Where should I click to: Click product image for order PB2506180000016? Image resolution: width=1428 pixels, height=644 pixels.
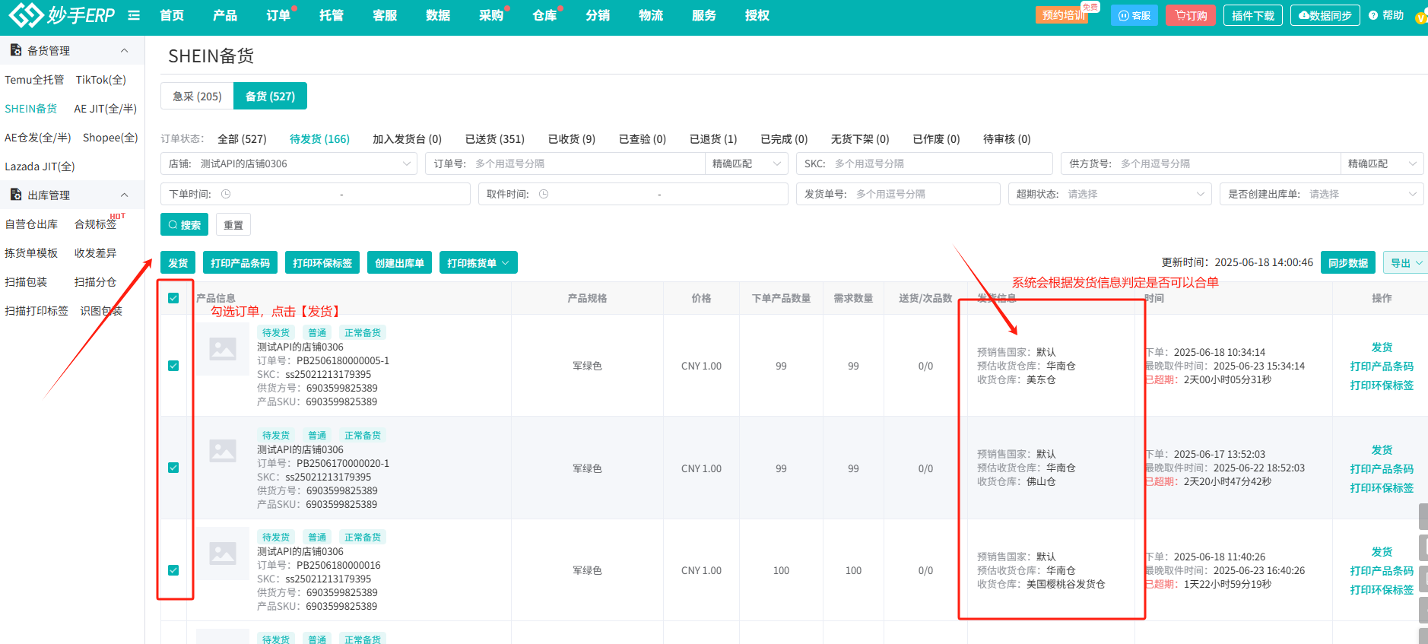223,553
